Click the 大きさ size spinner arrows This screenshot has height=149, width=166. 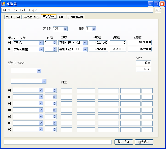[x=66, y=29]
